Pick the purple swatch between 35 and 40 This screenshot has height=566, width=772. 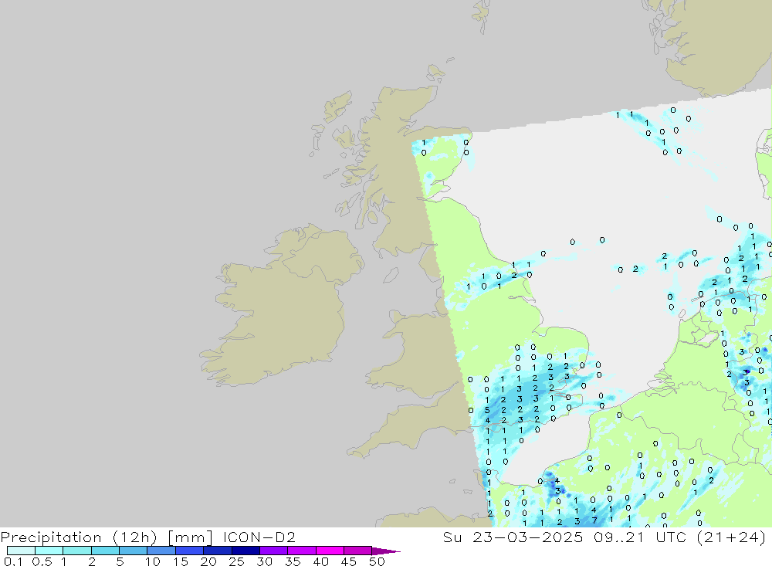point(301,551)
